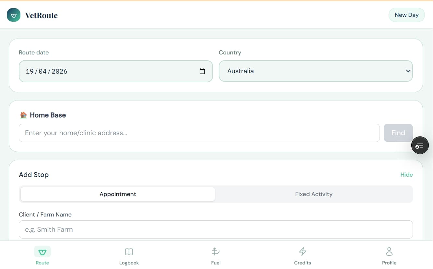Image resolution: width=433 pixels, height=269 pixels.
Task: Focus the Route date field
Action: coord(116,71)
